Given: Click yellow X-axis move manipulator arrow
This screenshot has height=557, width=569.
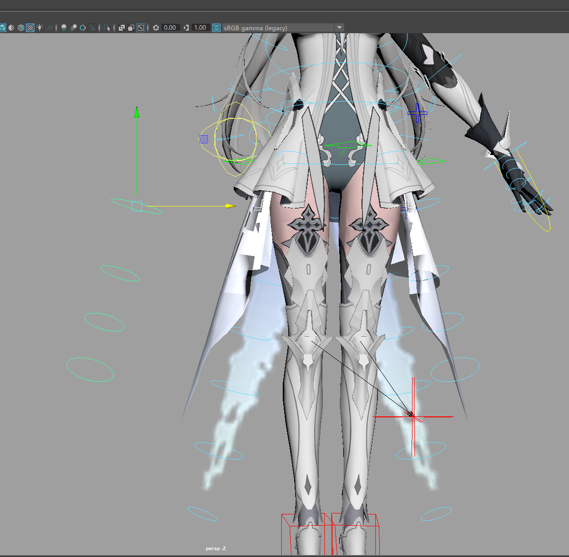Looking at the screenshot, I should coord(230,206).
